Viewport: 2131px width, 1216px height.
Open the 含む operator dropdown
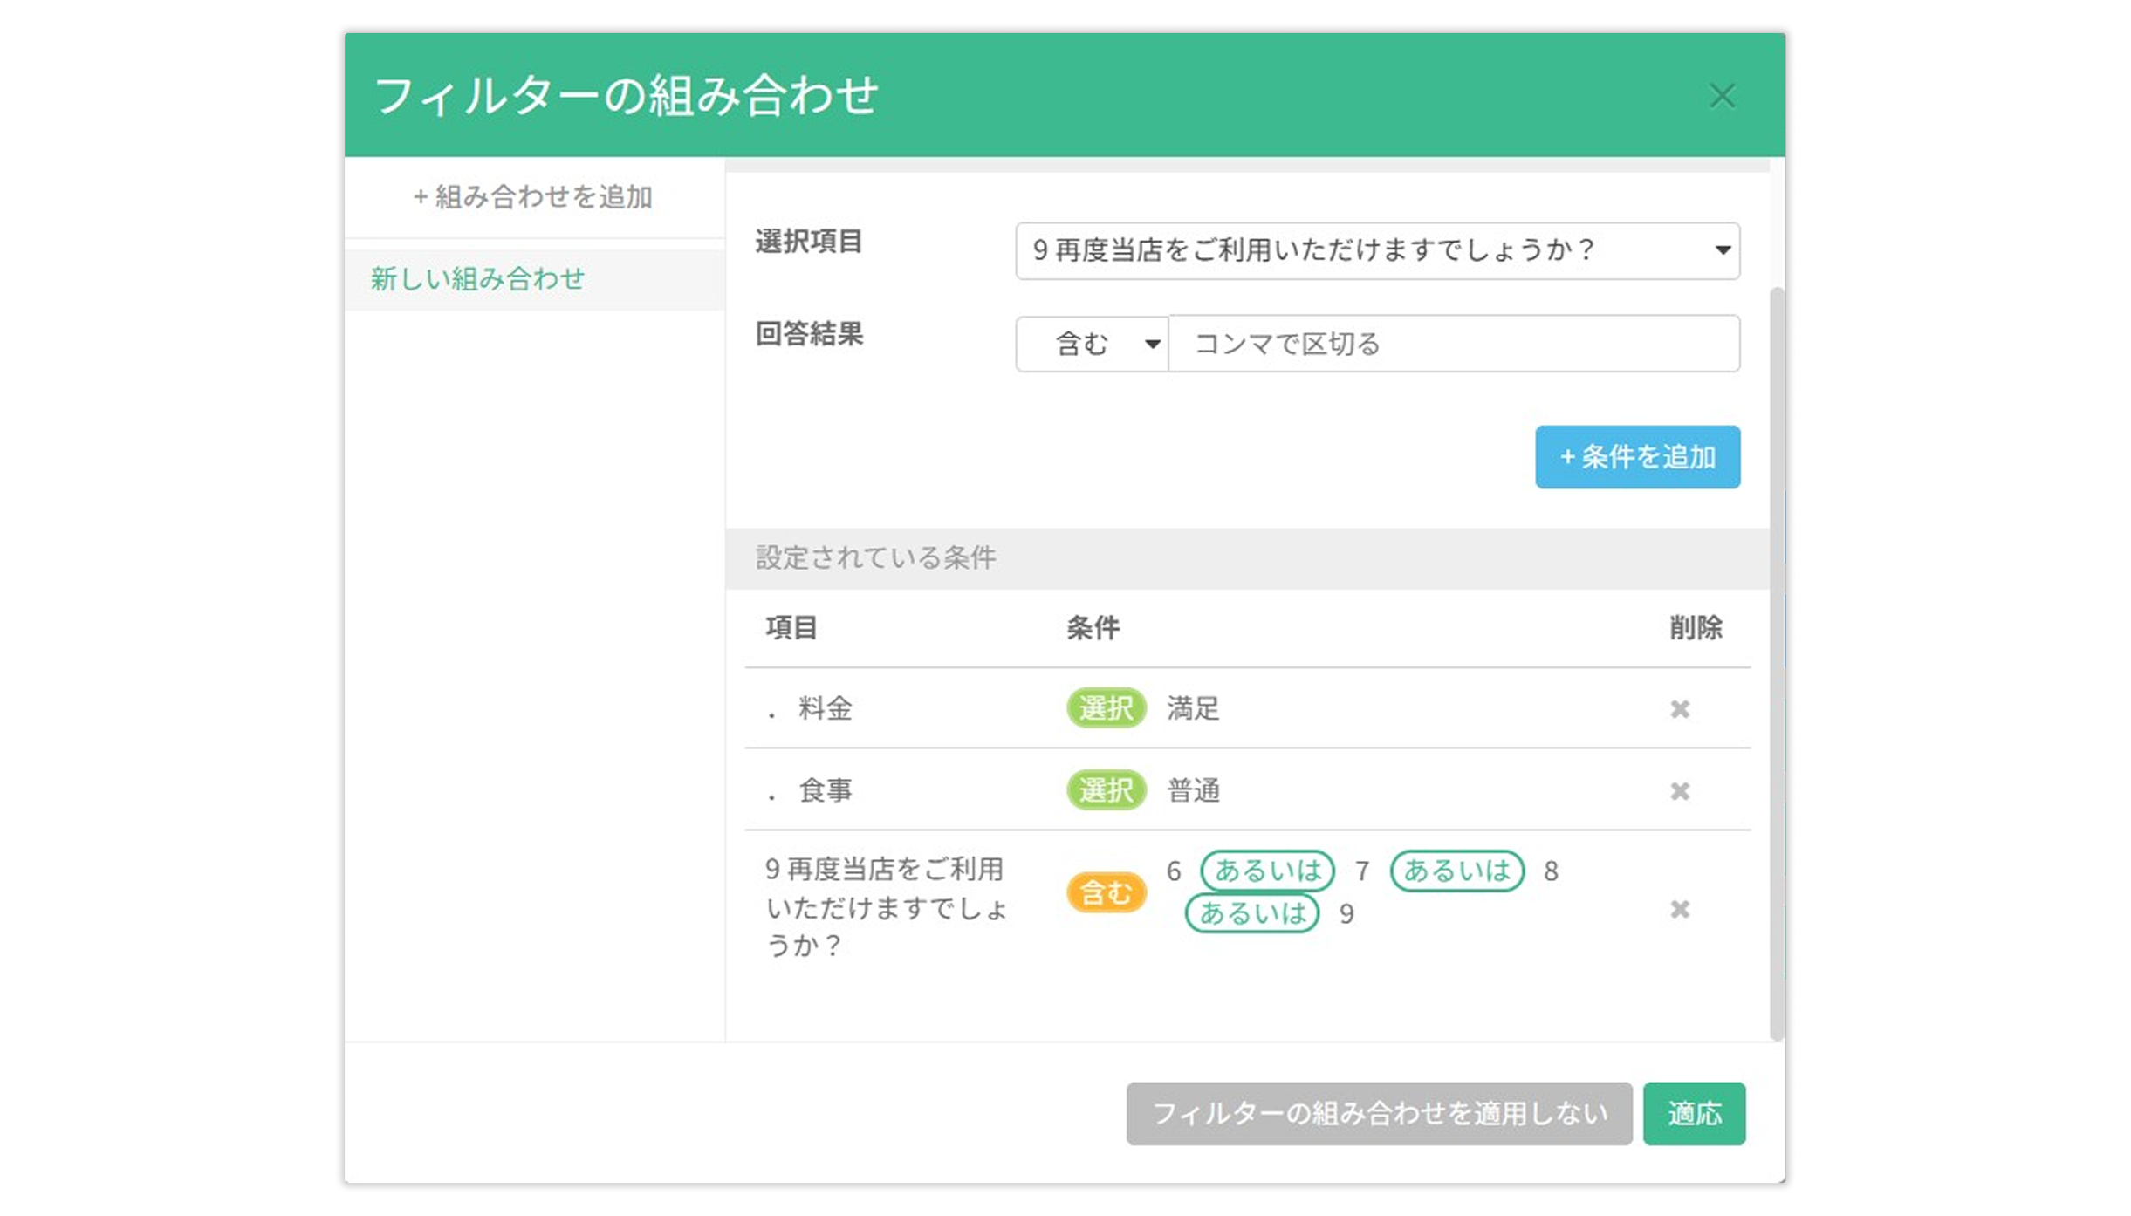coord(1093,344)
